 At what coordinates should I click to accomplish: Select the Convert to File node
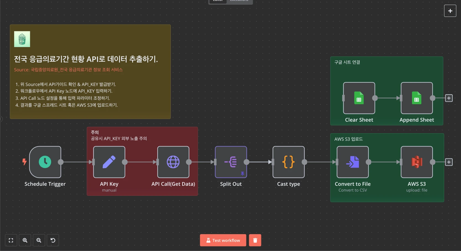pyautogui.click(x=353, y=162)
